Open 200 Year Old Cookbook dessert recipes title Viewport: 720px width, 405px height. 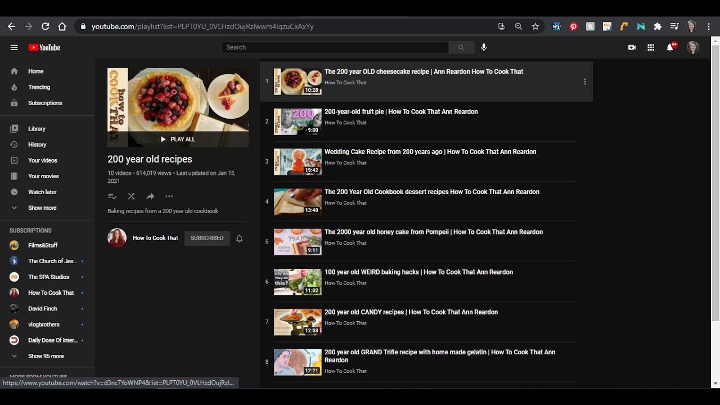click(432, 192)
